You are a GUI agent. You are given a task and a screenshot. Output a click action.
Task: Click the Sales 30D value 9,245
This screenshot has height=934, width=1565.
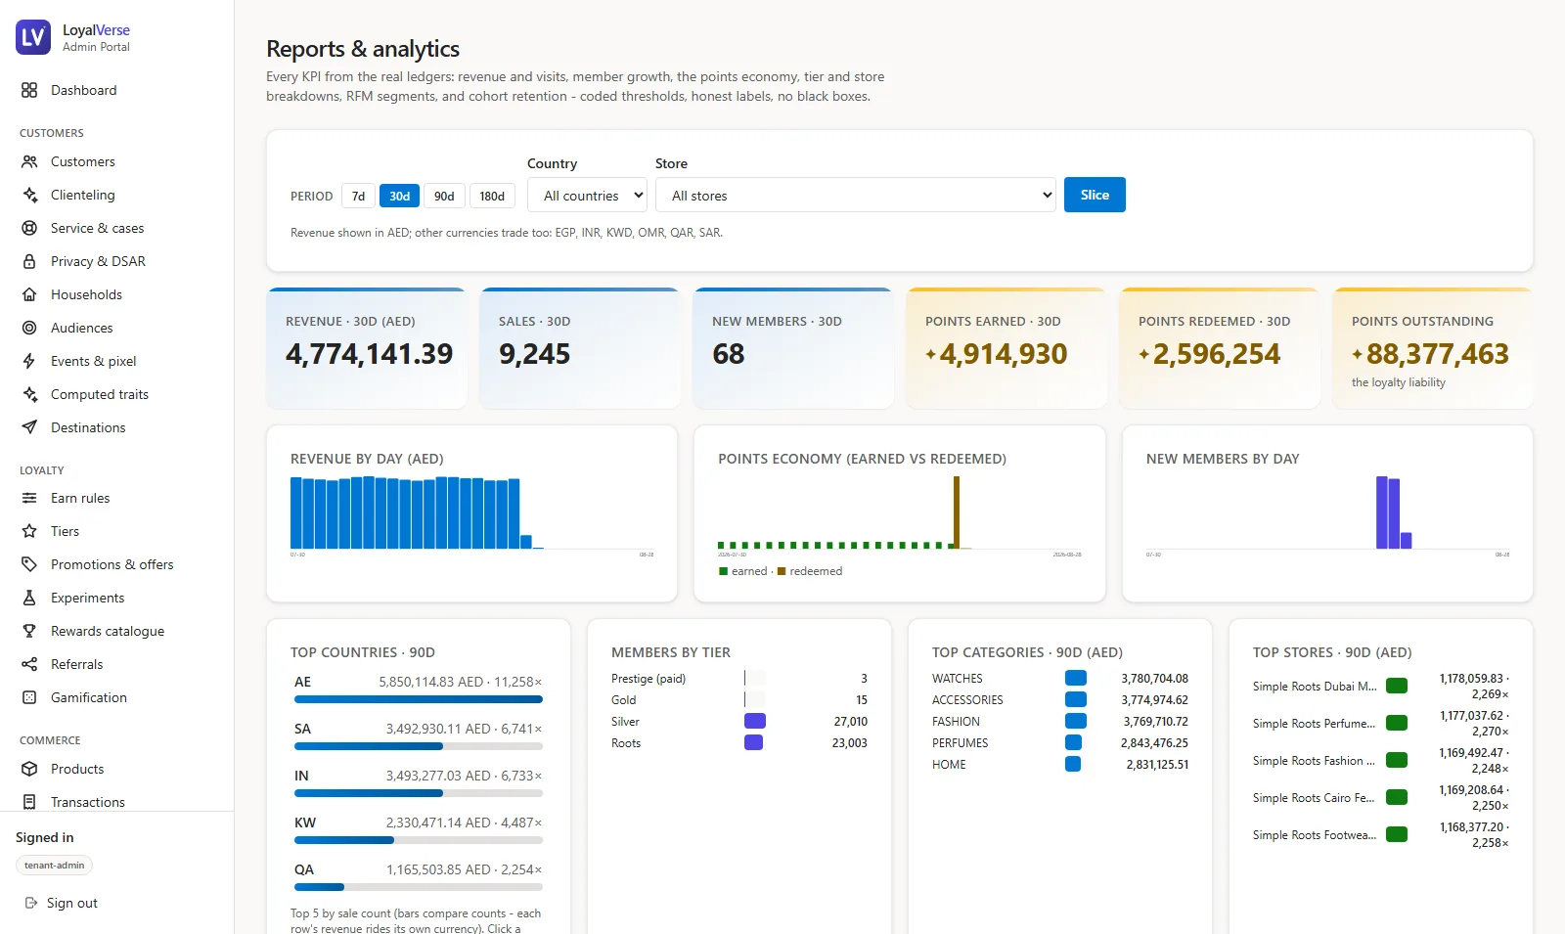pos(535,354)
